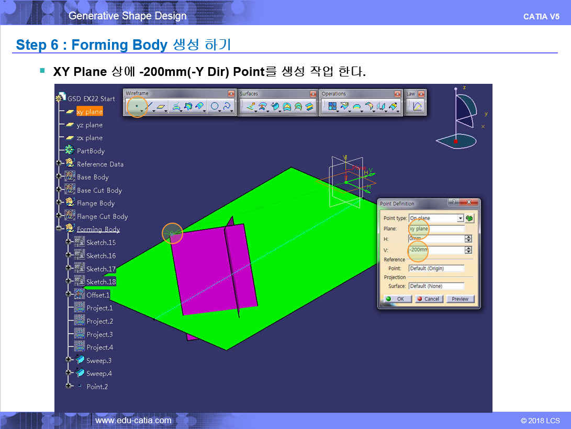Select the Circle tool in Wireframe toolbar
571x429 pixels.
(214, 107)
